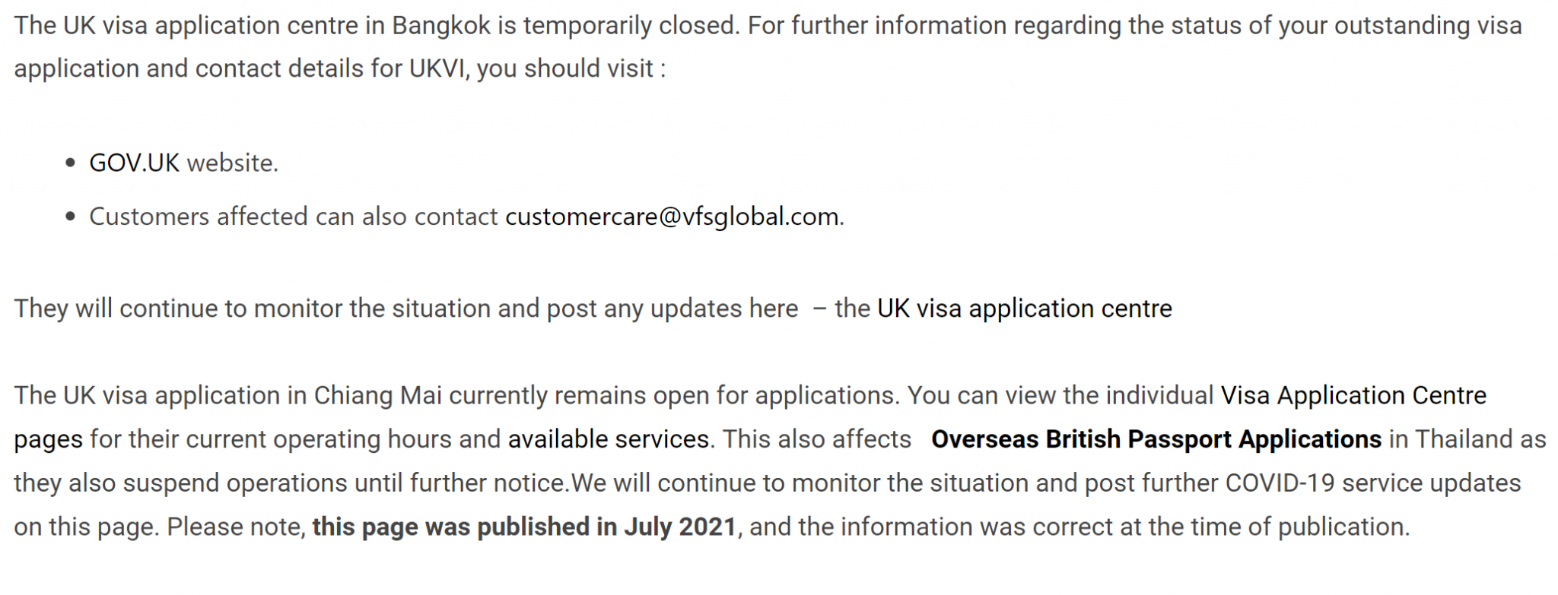Follow the UK visa application centre link
The height and width of the screenshot is (595, 1558).
pos(1025,309)
